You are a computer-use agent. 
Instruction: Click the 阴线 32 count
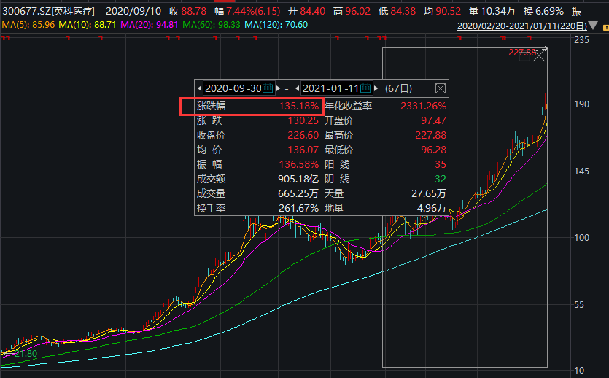coord(441,179)
